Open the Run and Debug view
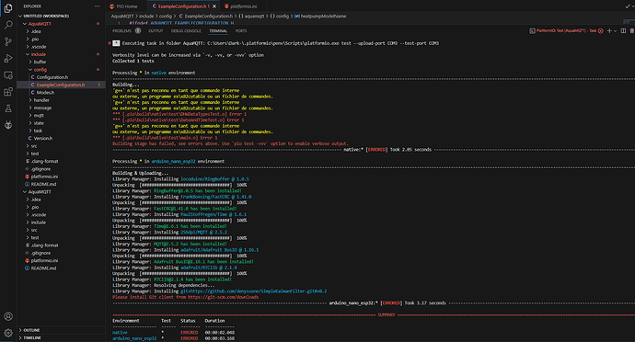Viewport: 635px width, 342px height. pyautogui.click(x=8, y=58)
